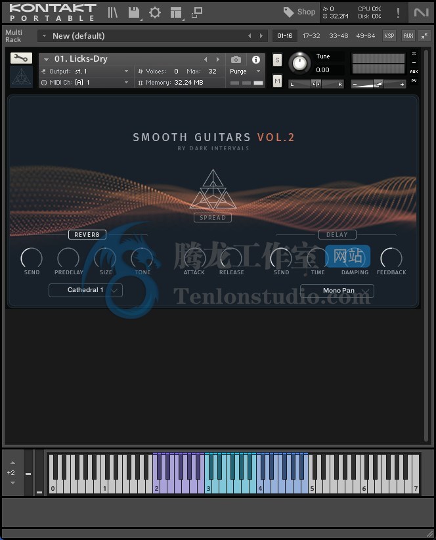This screenshot has height=540, width=436.
Task: Click the rack collapse arrows icon
Action: [x=425, y=36]
